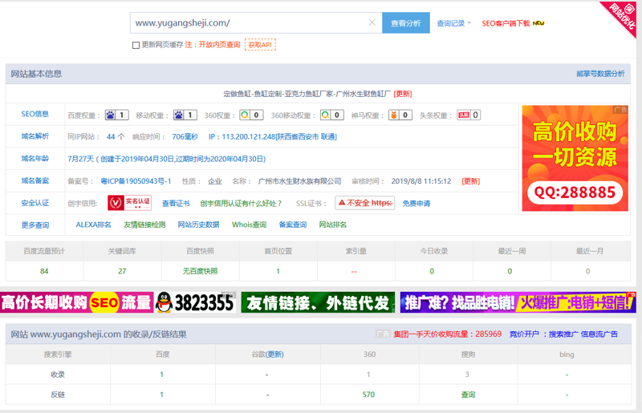Open the SEO客户端下载 link
This screenshot has width=642, height=413.
coord(506,23)
